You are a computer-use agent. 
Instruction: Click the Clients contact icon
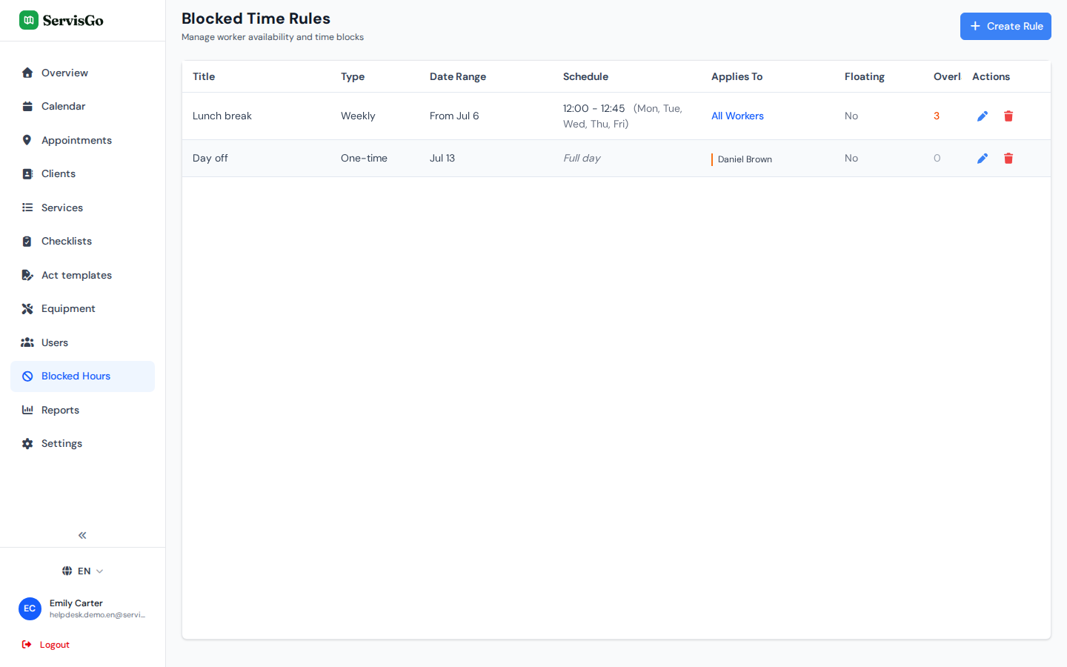[27, 173]
